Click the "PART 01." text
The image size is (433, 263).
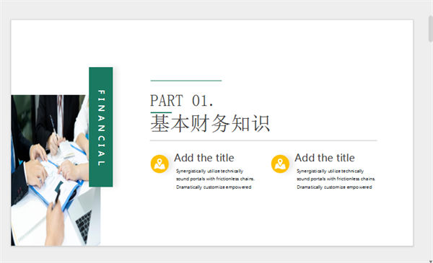point(182,101)
